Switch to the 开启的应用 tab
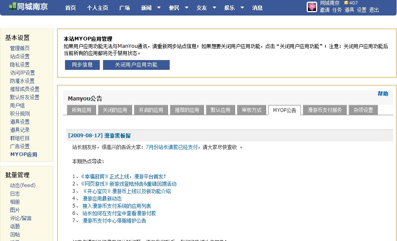 point(151,110)
